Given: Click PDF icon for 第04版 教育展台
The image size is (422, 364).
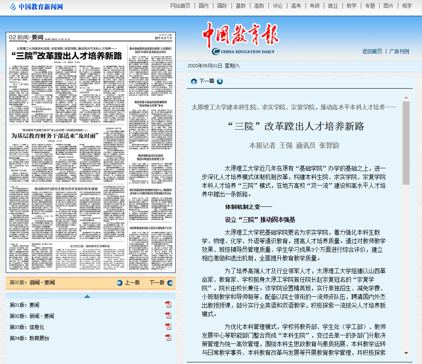Looking at the screenshot, I should click(168, 338).
